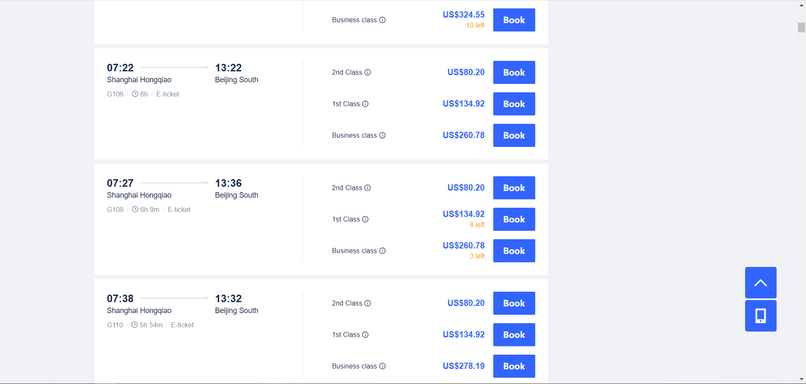
Task: Book G106 2nd Class for US$80.20
Action: pyautogui.click(x=514, y=72)
